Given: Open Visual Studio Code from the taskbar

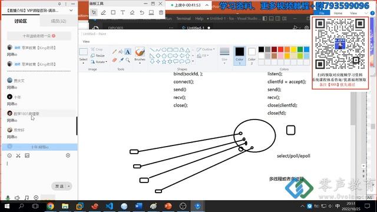Looking at the screenshot, I should tap(109, 206).
